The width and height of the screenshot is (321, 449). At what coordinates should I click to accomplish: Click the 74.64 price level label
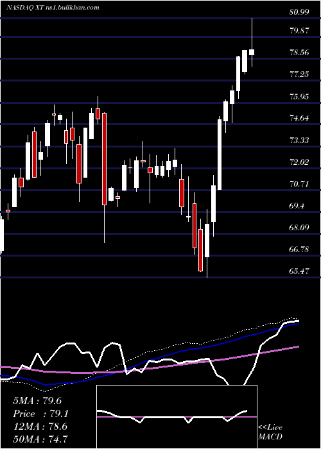coord(300,118)
